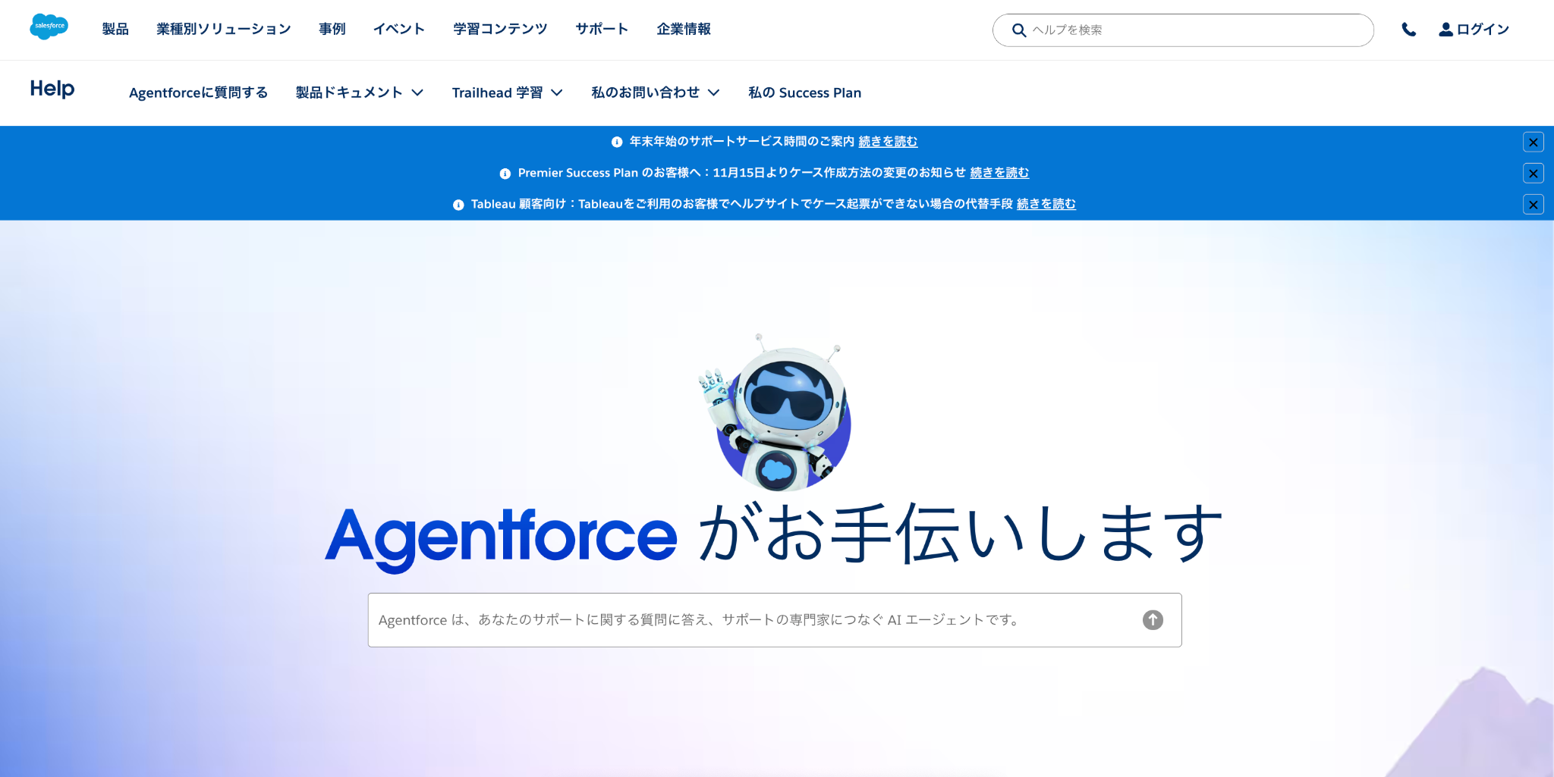Click the Salesforce cloud logo

pos(49,27)
